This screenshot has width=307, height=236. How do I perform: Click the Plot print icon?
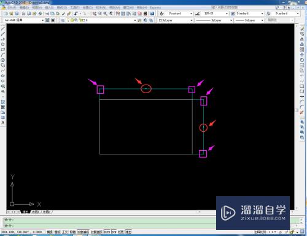[24, 13]
